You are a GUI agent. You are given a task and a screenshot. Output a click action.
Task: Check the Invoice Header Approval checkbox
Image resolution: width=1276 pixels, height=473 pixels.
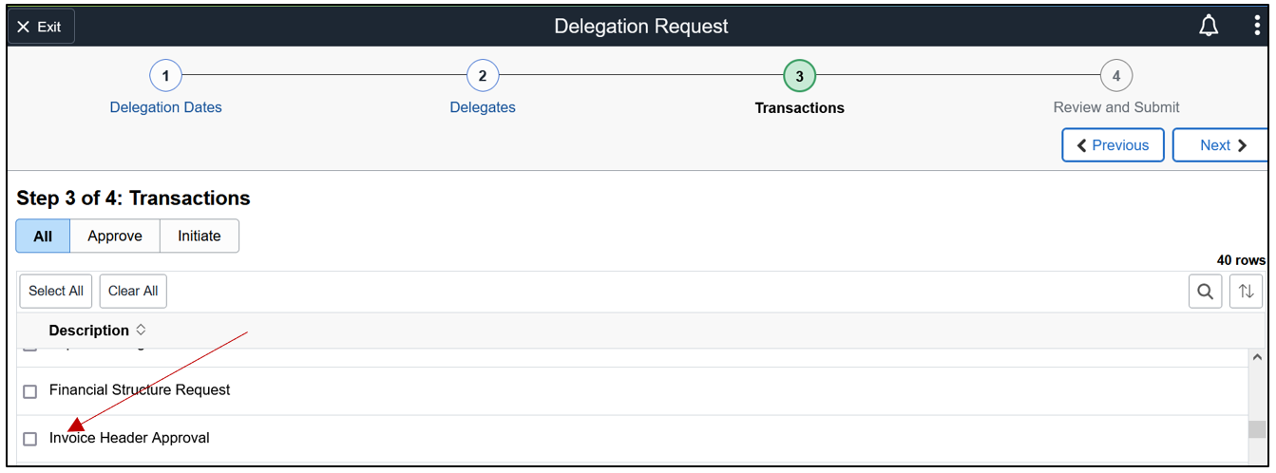(30, 439)
